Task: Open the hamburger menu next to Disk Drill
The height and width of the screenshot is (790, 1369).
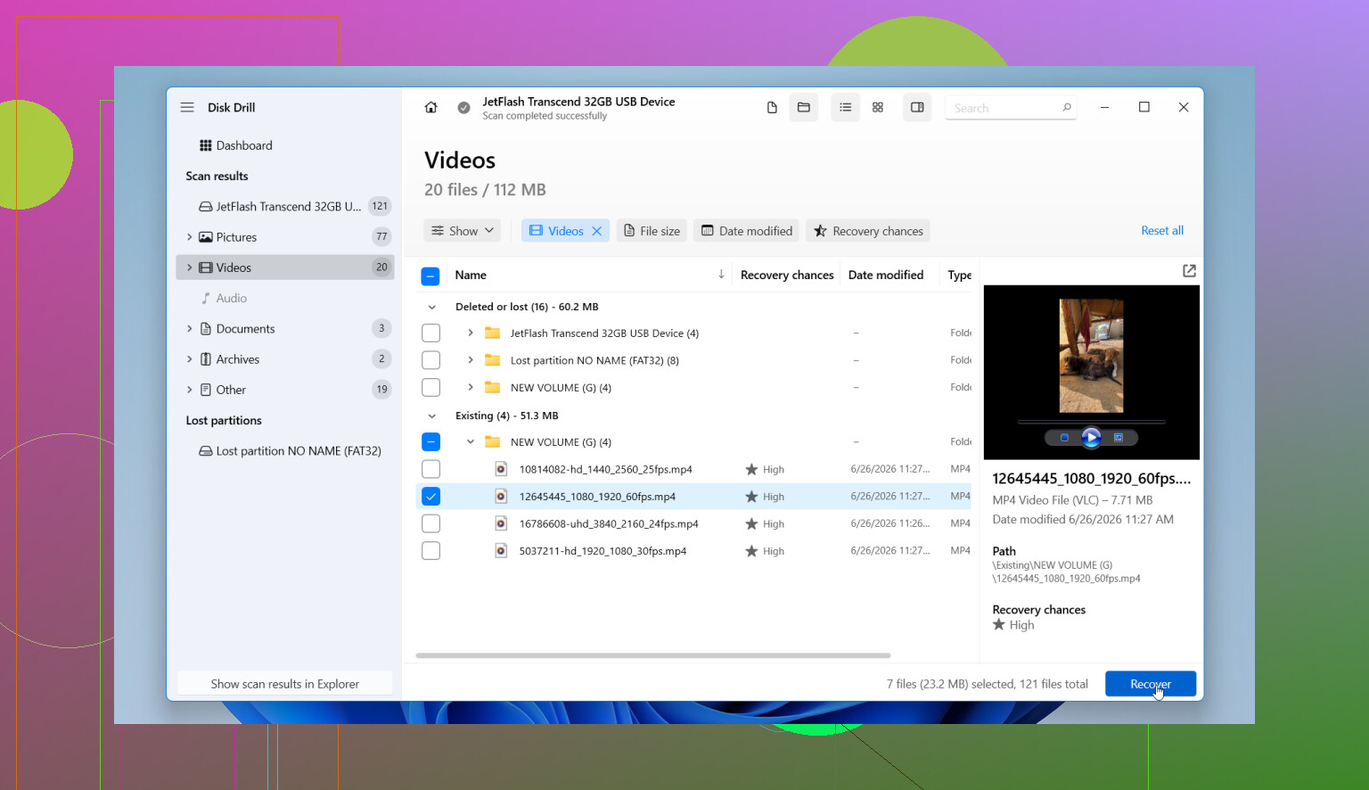Action: pos(187,107)
